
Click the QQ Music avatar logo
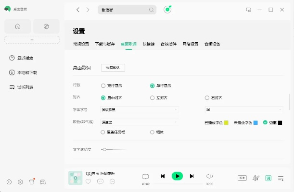coord(8,9)
